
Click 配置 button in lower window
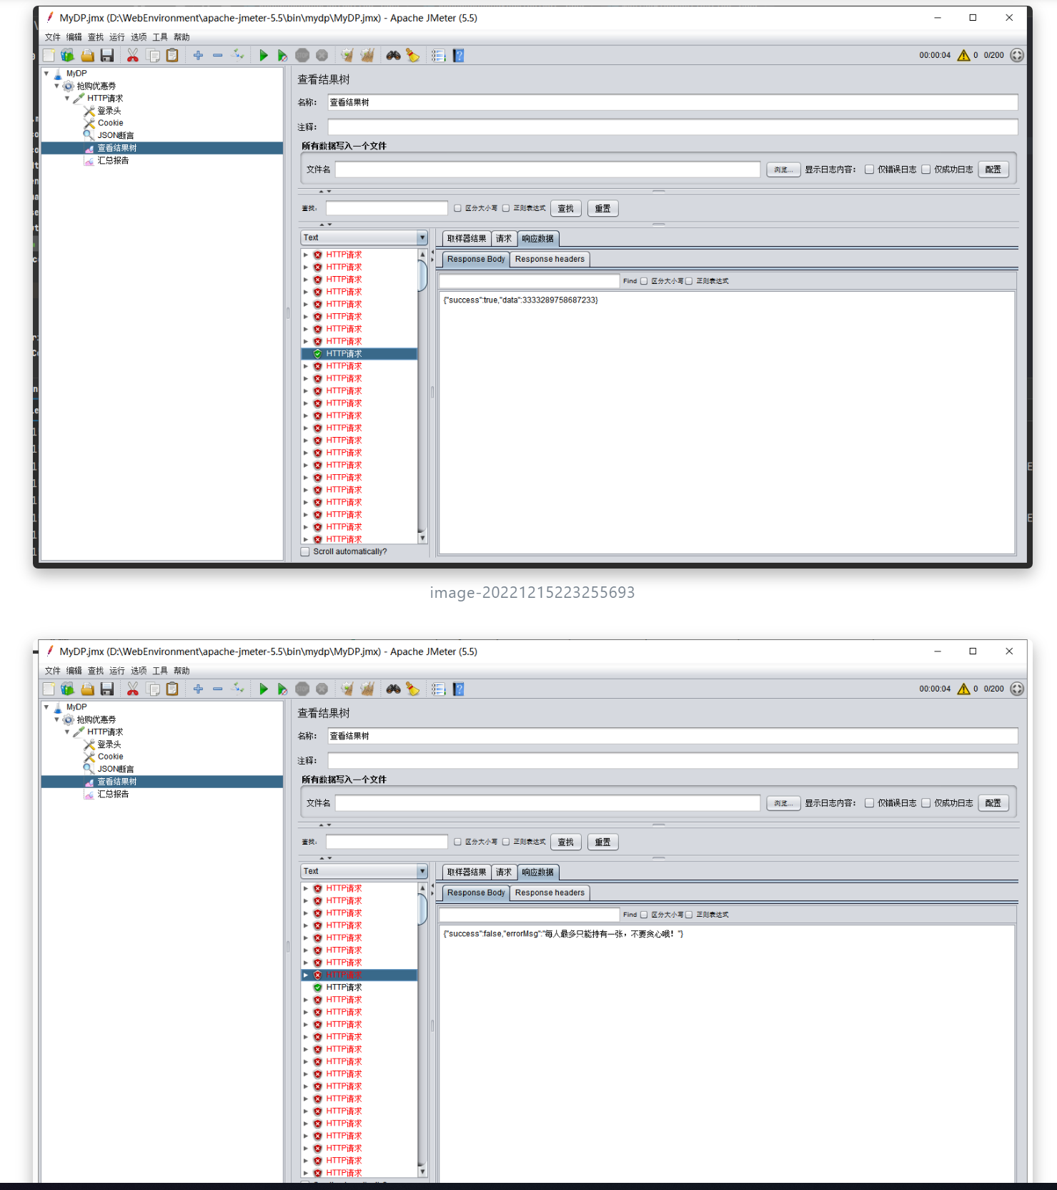click(993, 803)
